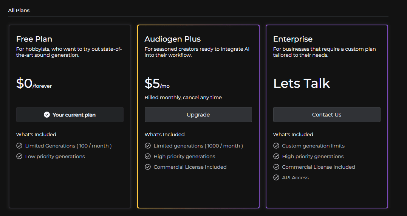Click check icon beside Low priority generations

pos(19,156)
